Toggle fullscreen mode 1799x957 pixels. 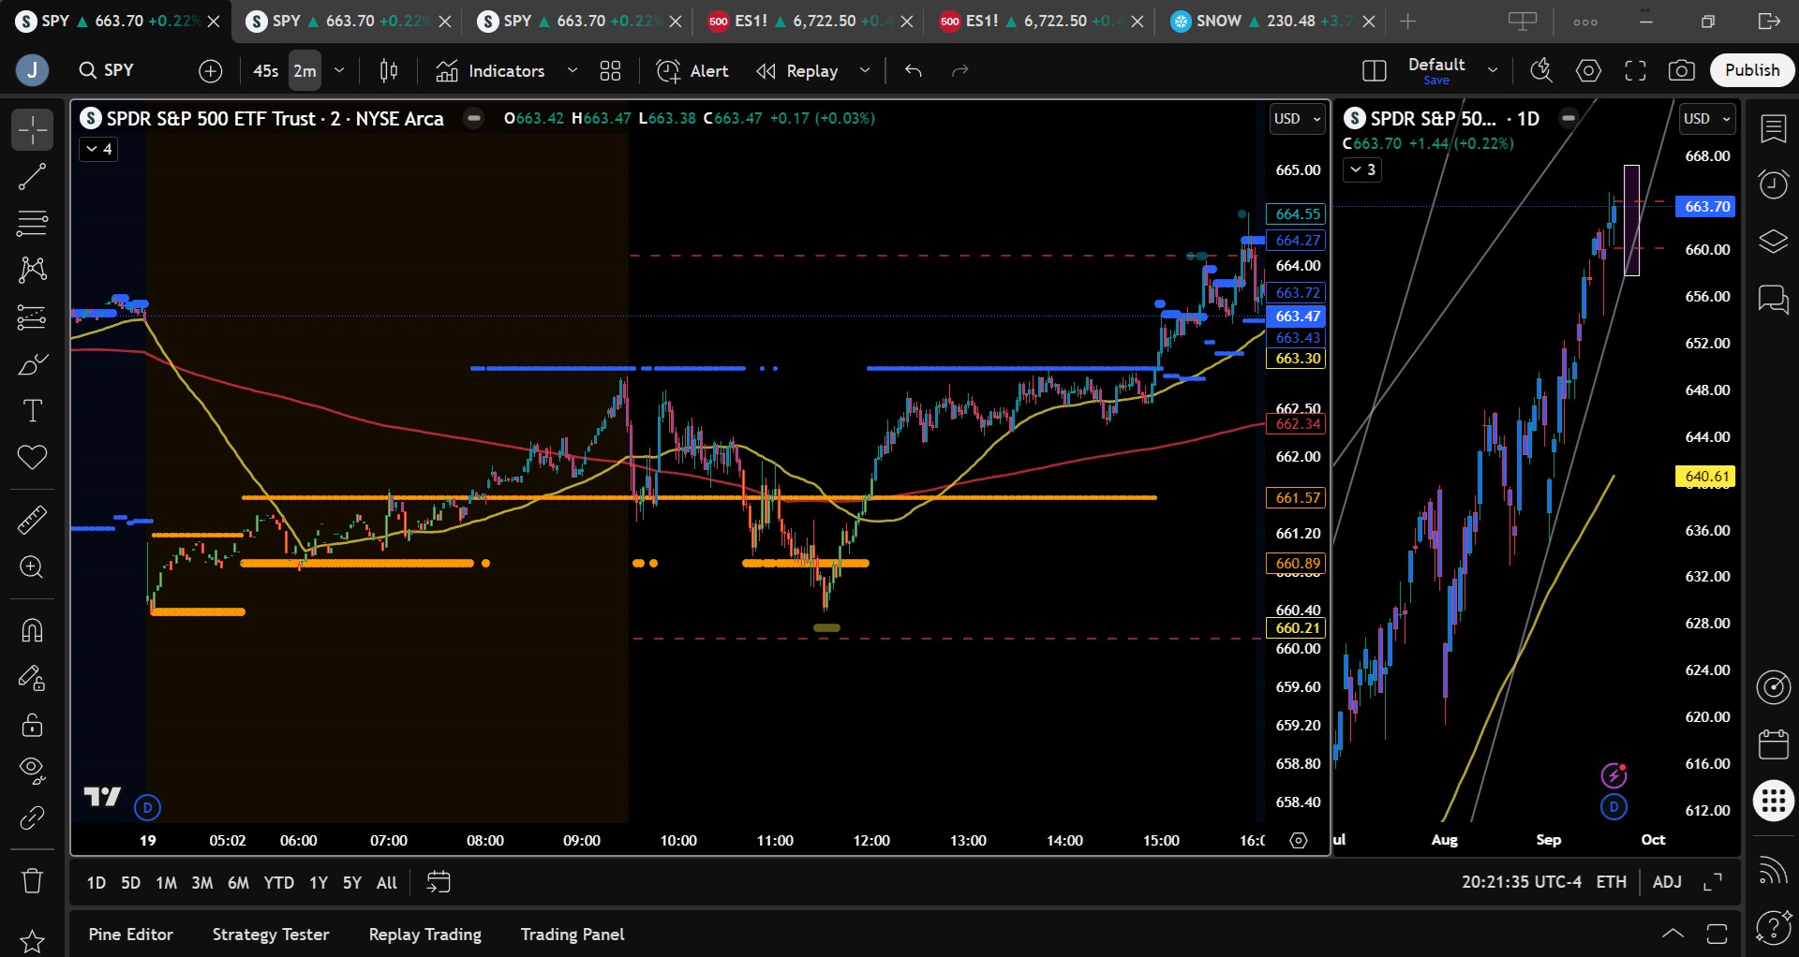click(x=1635, y=71)
